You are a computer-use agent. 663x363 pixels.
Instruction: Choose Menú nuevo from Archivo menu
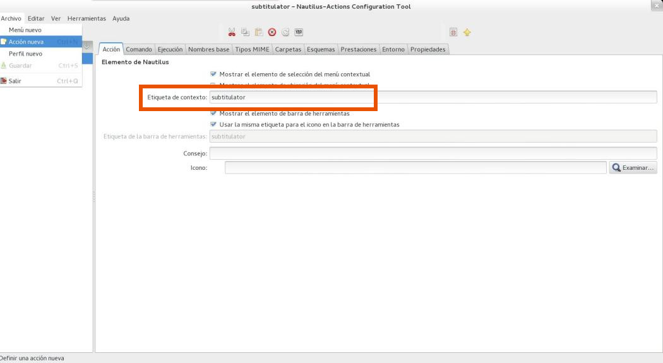[x=41, y=30]
